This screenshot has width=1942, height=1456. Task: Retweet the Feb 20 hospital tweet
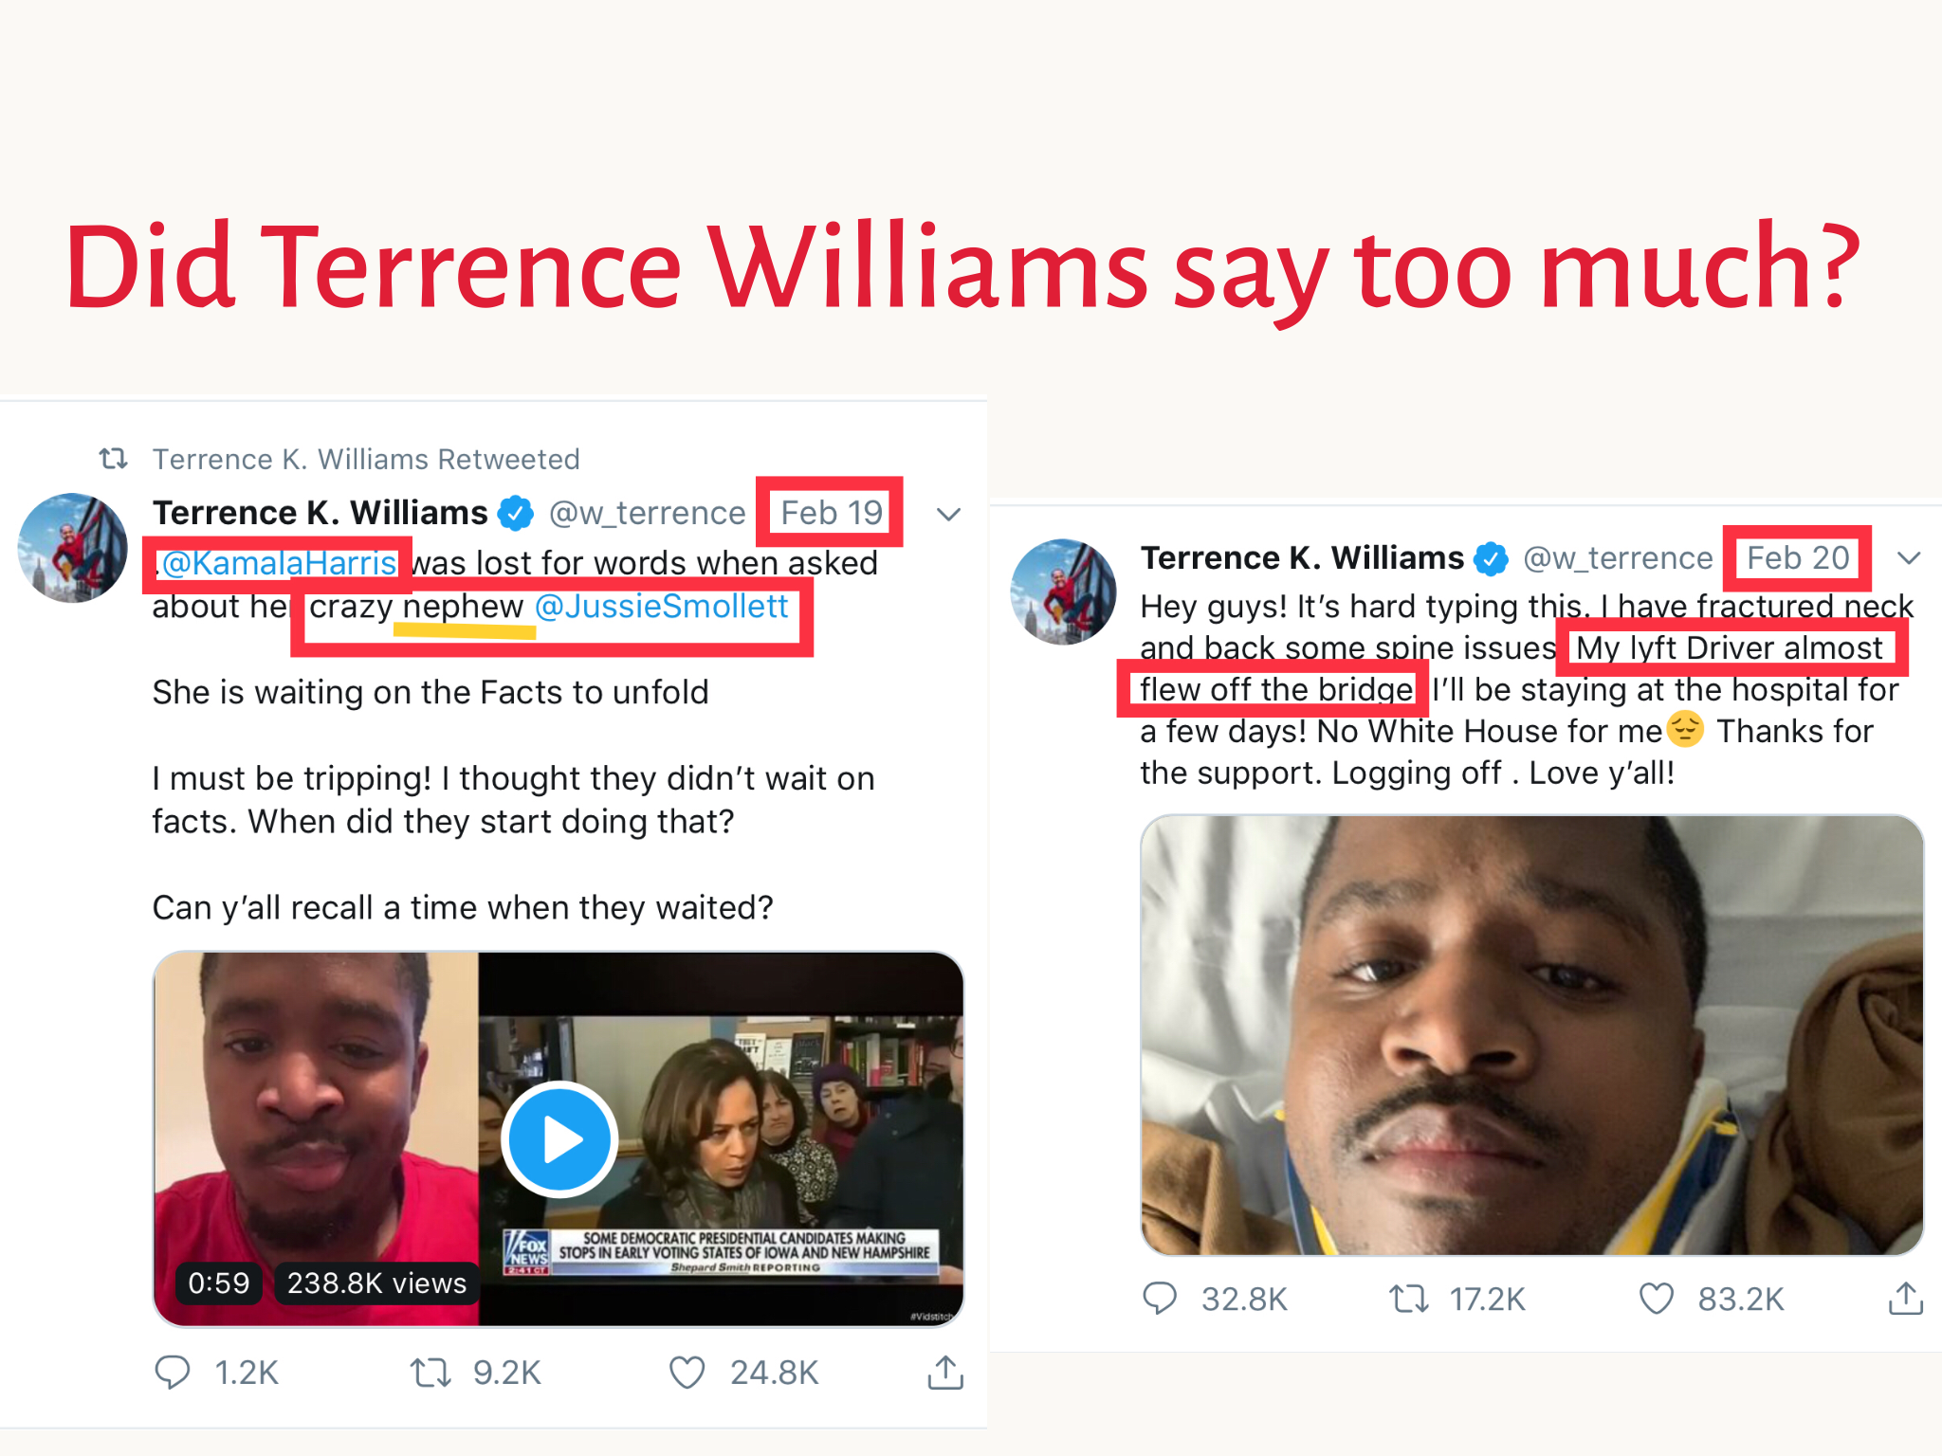pos(1409,1298)
